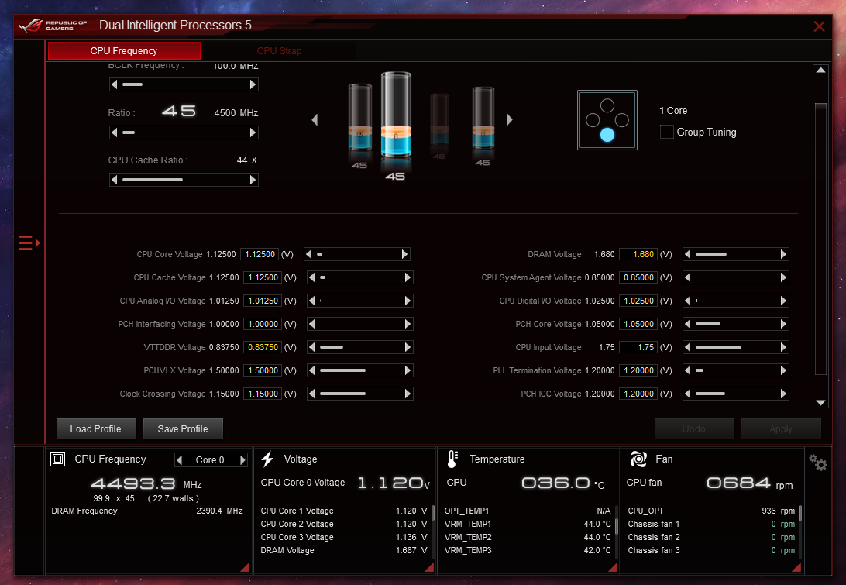Click the Fan panel icon
The width and height of the screenshot is (846, 585).
(x=638, y=459)
